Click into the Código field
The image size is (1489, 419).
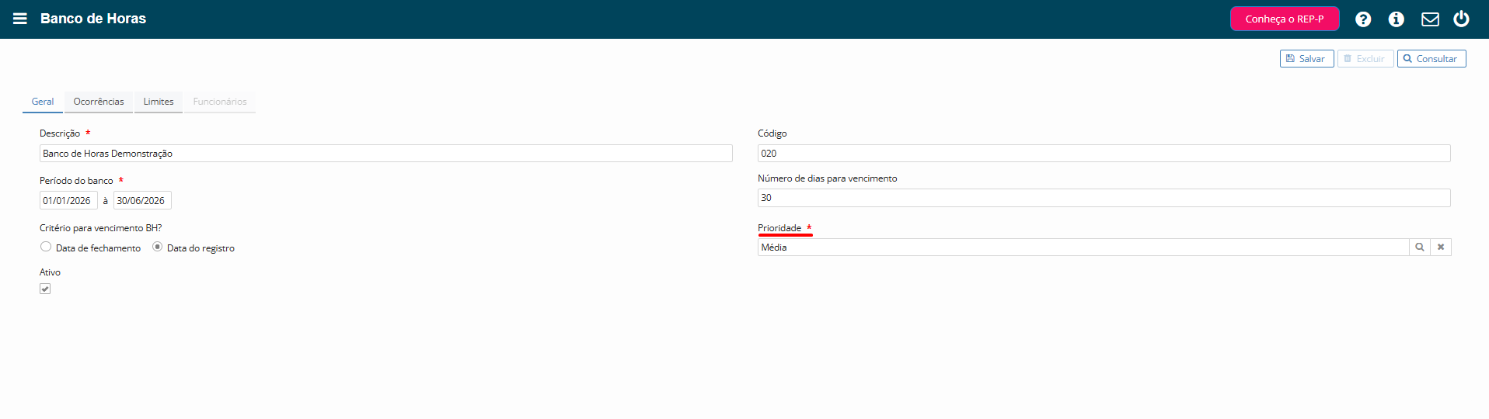1104,154
